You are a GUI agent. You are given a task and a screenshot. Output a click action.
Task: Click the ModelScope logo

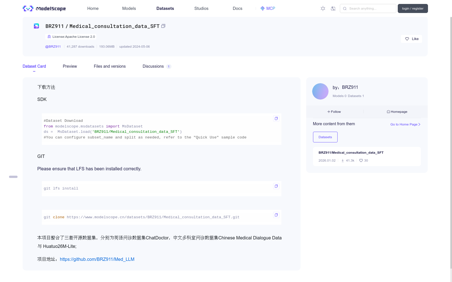[44, 8]
